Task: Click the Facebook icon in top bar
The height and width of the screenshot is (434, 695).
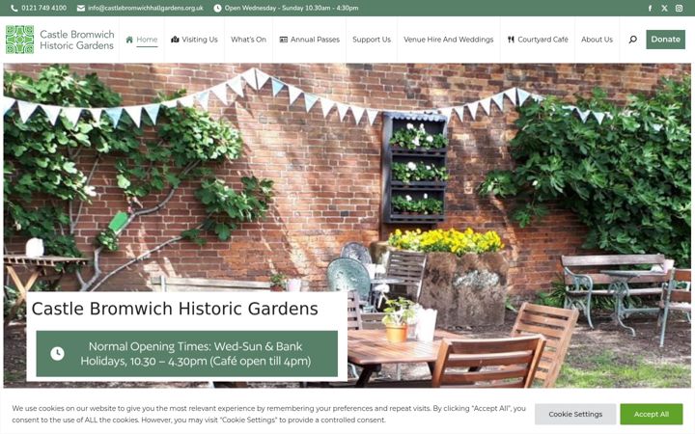Action: (x=650, y=8)
